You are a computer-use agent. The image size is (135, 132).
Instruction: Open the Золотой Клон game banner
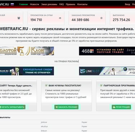point(27,51)
